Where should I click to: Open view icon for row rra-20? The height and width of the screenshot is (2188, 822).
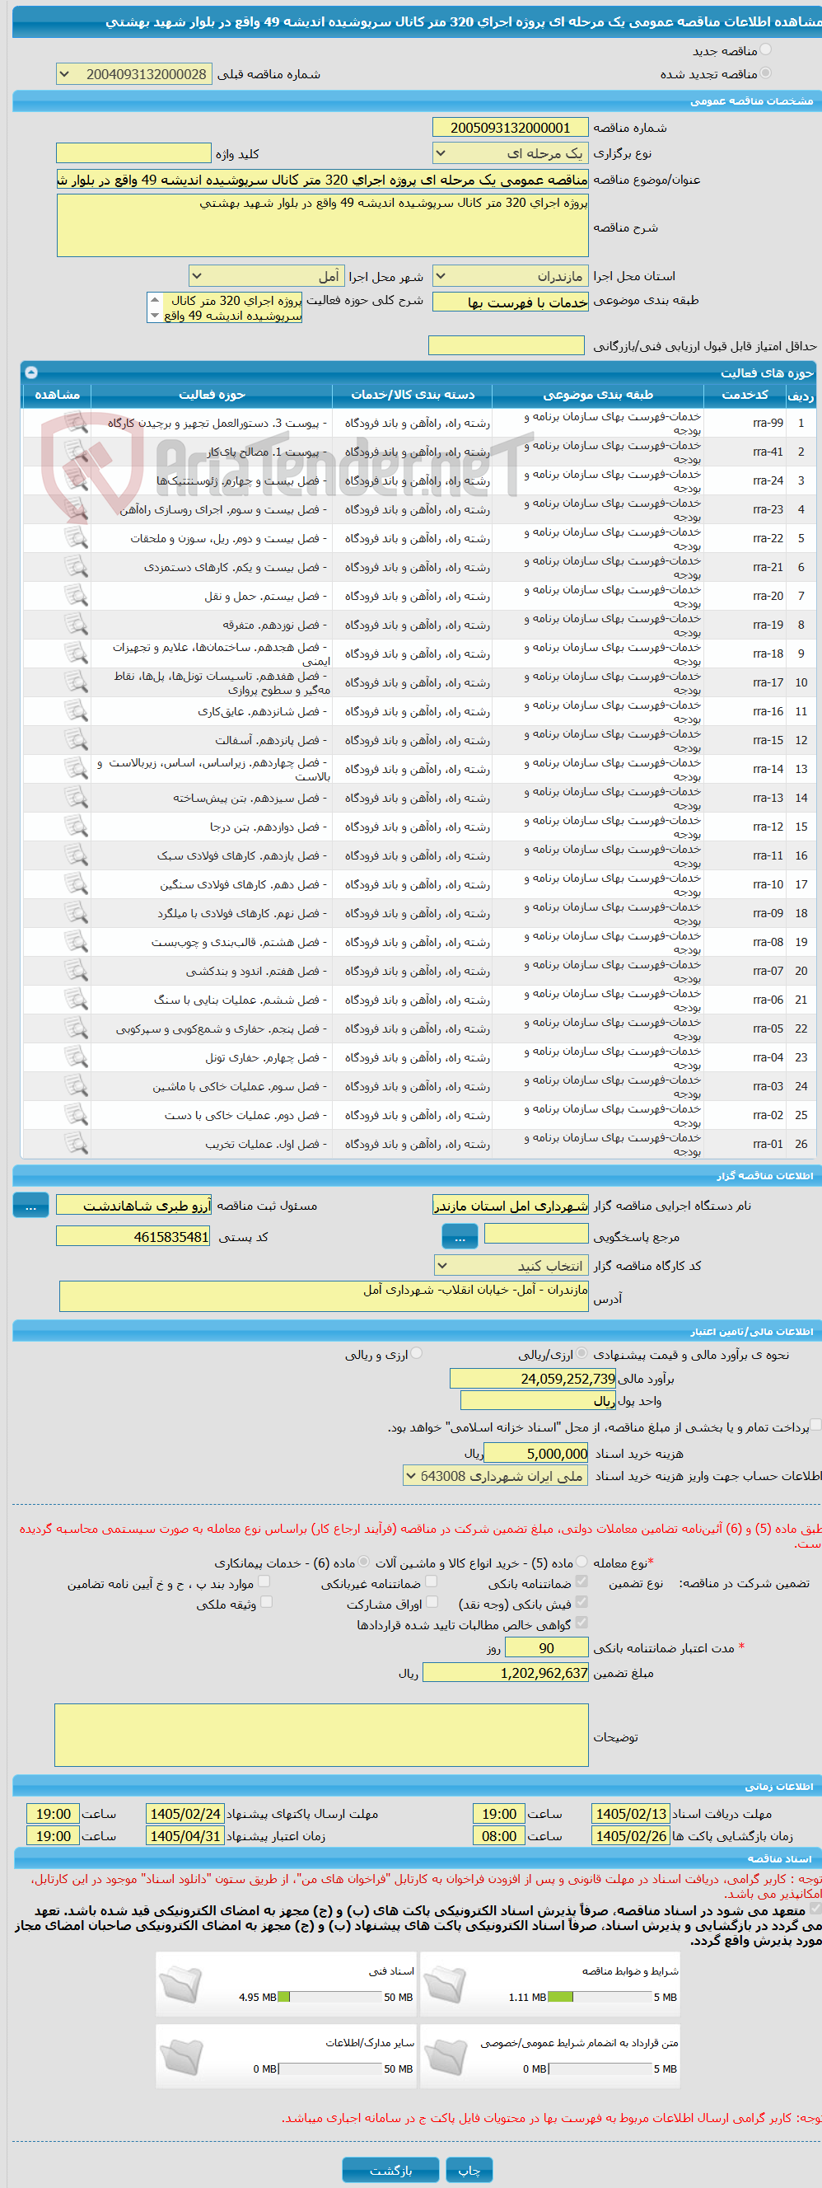pyautogui.click(x=77, y=595)
